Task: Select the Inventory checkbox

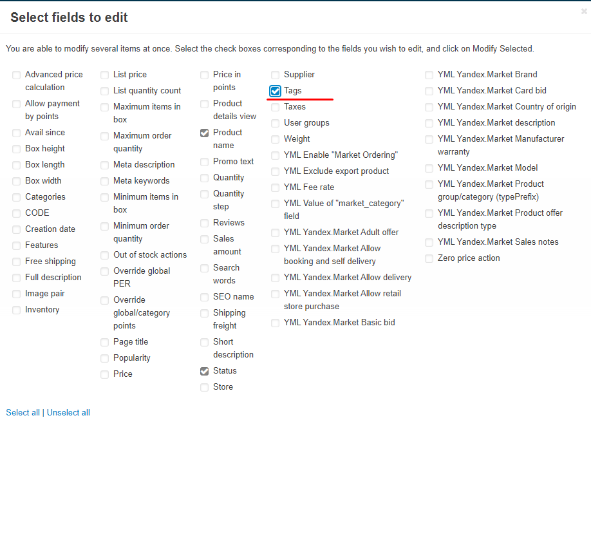Action: click(16, 310)
